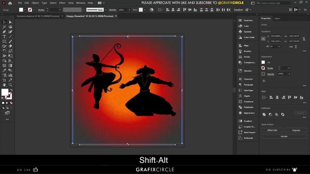Flip horizontally in Transform section

291,47
